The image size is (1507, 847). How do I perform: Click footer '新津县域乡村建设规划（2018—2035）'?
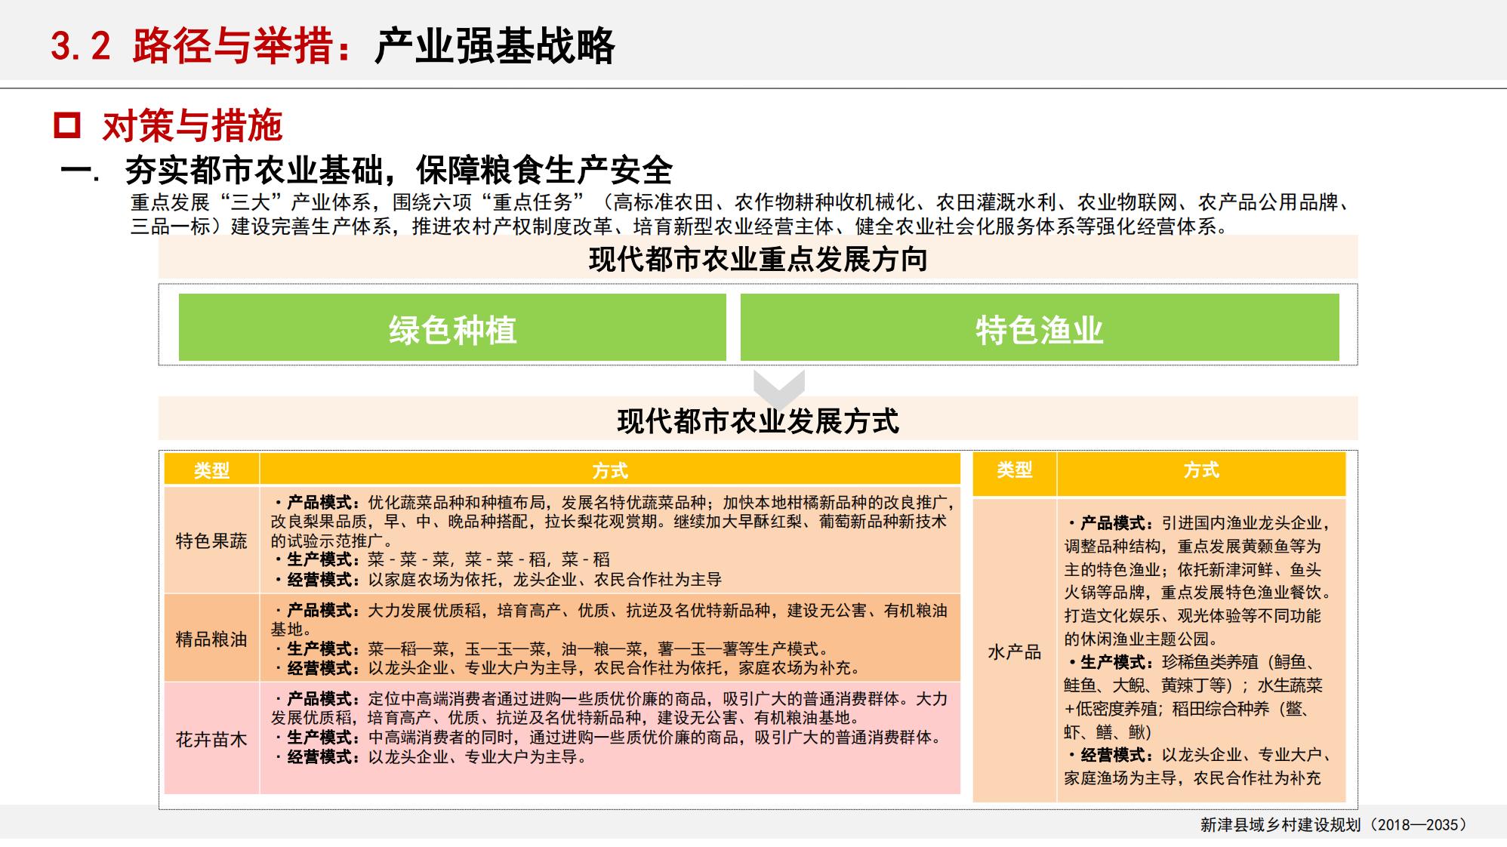pos(1334,825)
